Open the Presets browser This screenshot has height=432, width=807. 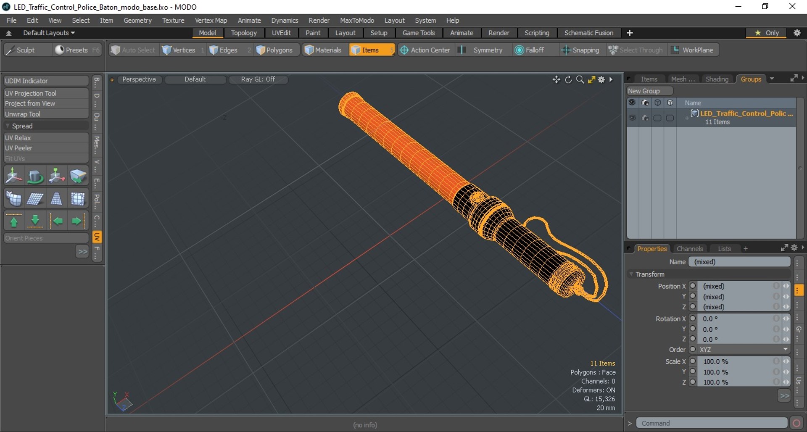coord(77,50)
